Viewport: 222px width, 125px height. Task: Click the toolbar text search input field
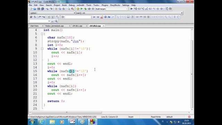click(78, 17)
